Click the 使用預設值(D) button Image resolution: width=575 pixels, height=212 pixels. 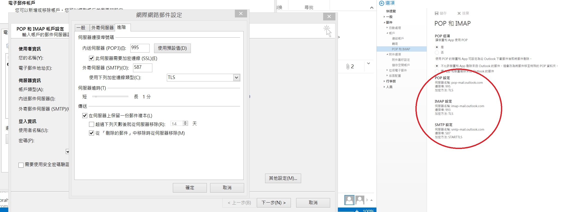click(172, 48)
